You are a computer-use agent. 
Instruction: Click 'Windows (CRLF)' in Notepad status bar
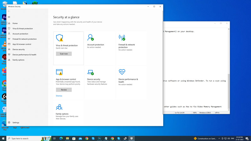(205, 113)
